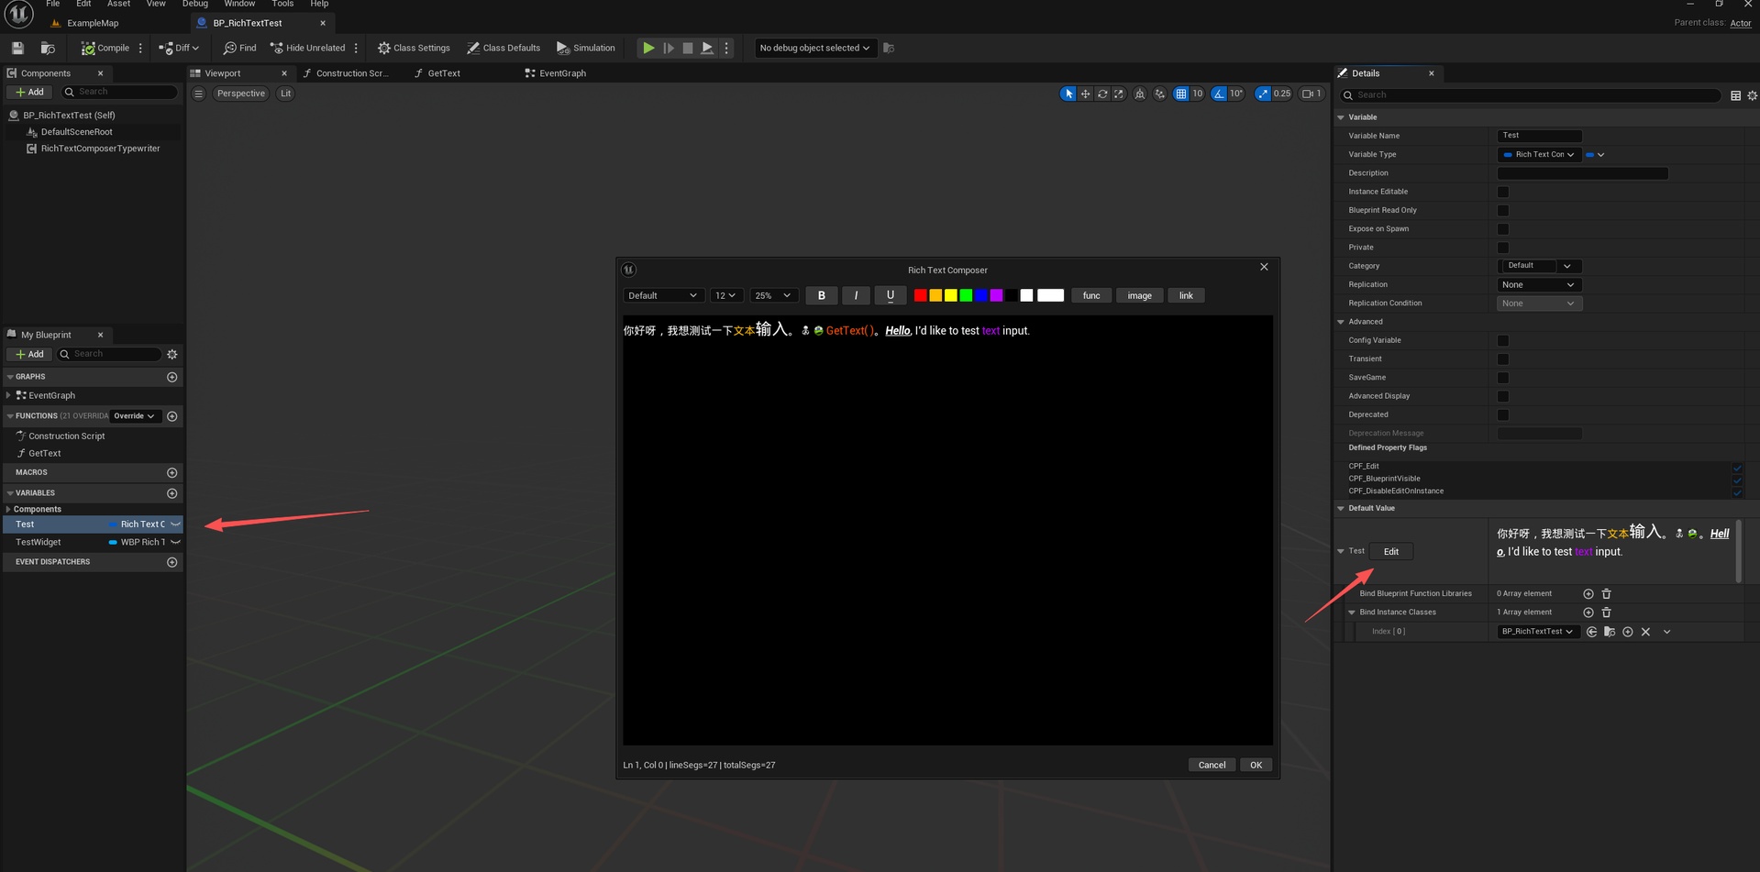Viewport: 1760px width, 872px height.
Task: Enable the Instance Editable checkbox
Action: point(1503,192)
